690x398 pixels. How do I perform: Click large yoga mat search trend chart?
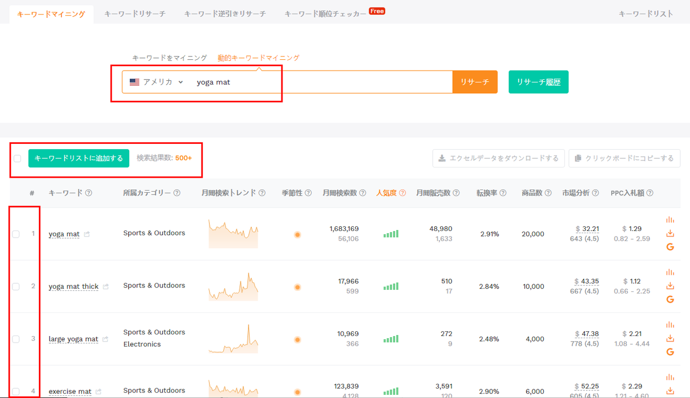point(233,339)
